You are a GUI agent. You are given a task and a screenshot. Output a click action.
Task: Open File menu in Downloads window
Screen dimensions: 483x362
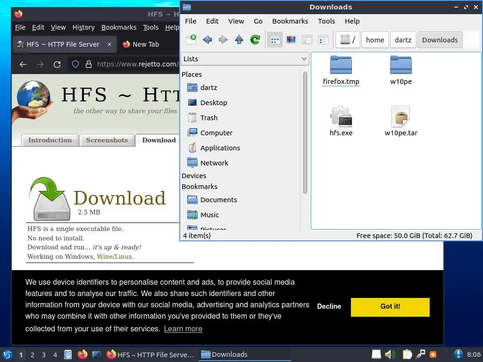click(191, 21)
